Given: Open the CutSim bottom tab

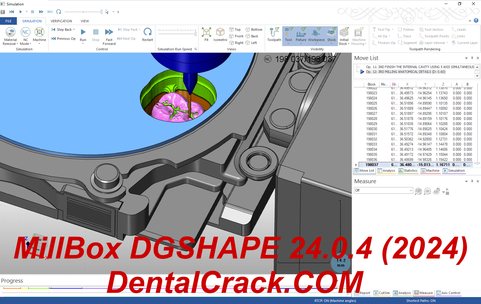Looking at the screenshot, I should click(382, 293).
